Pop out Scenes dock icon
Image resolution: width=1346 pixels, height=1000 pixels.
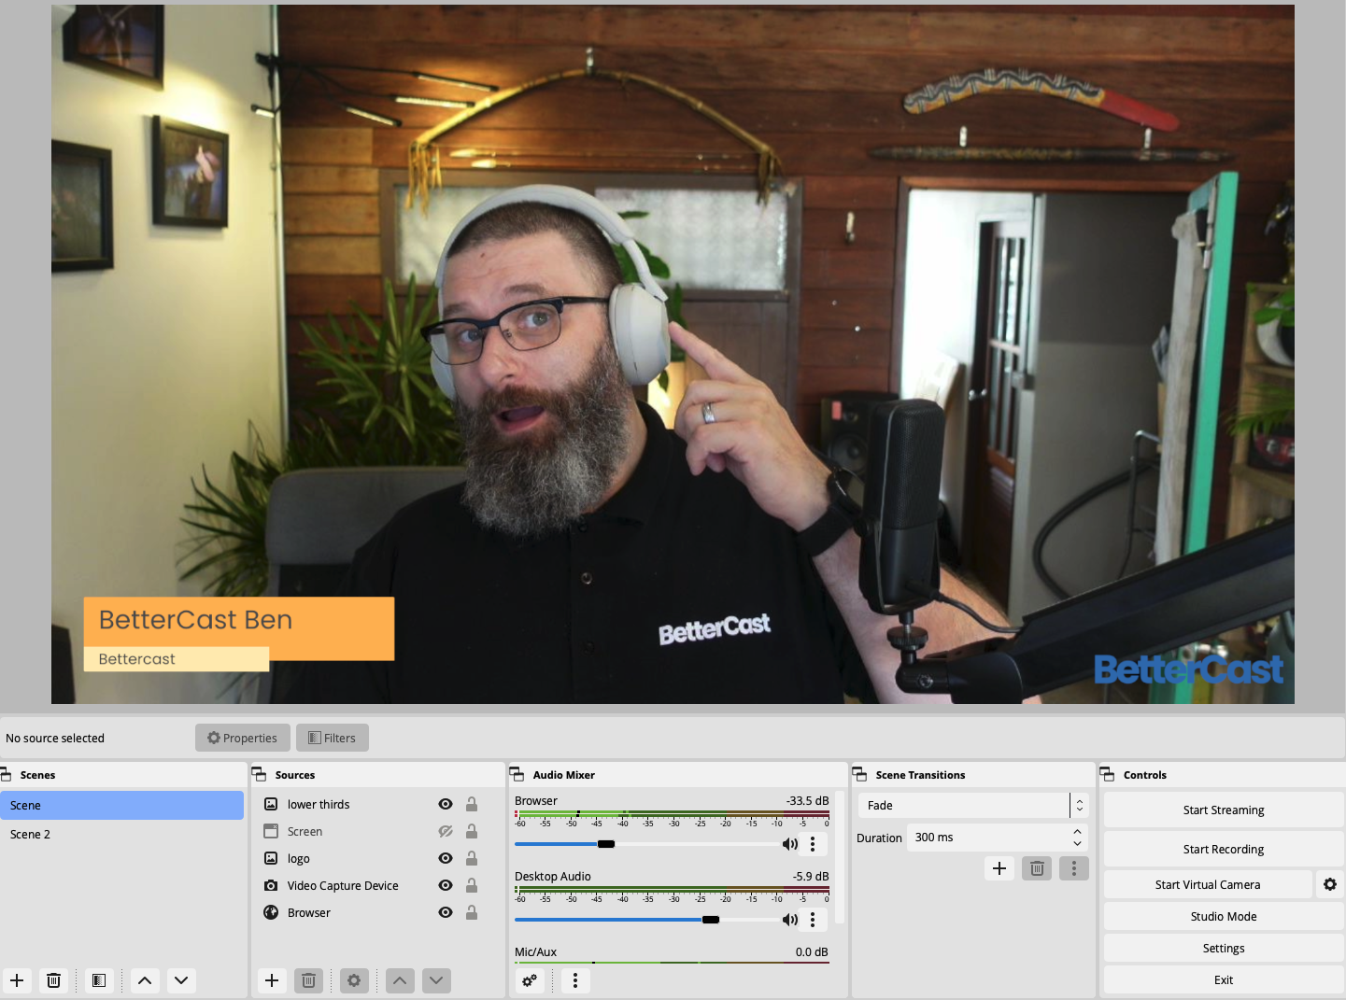click(x=6, y=775)
